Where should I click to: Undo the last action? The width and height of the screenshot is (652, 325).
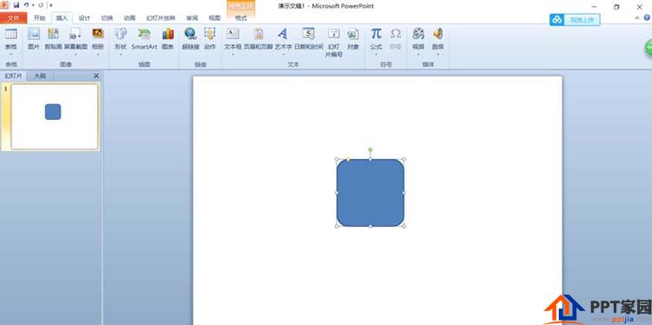point(26,5)
